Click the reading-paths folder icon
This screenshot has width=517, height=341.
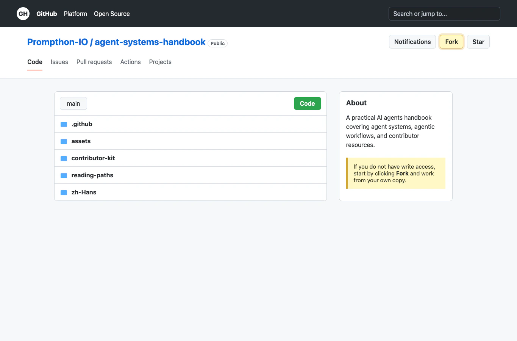[64, 175]
